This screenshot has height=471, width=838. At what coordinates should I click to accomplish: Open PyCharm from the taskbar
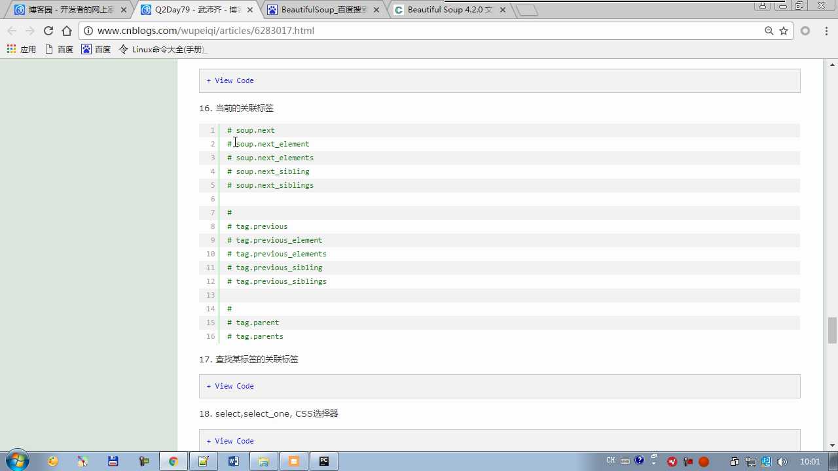(x=324, y=461)
